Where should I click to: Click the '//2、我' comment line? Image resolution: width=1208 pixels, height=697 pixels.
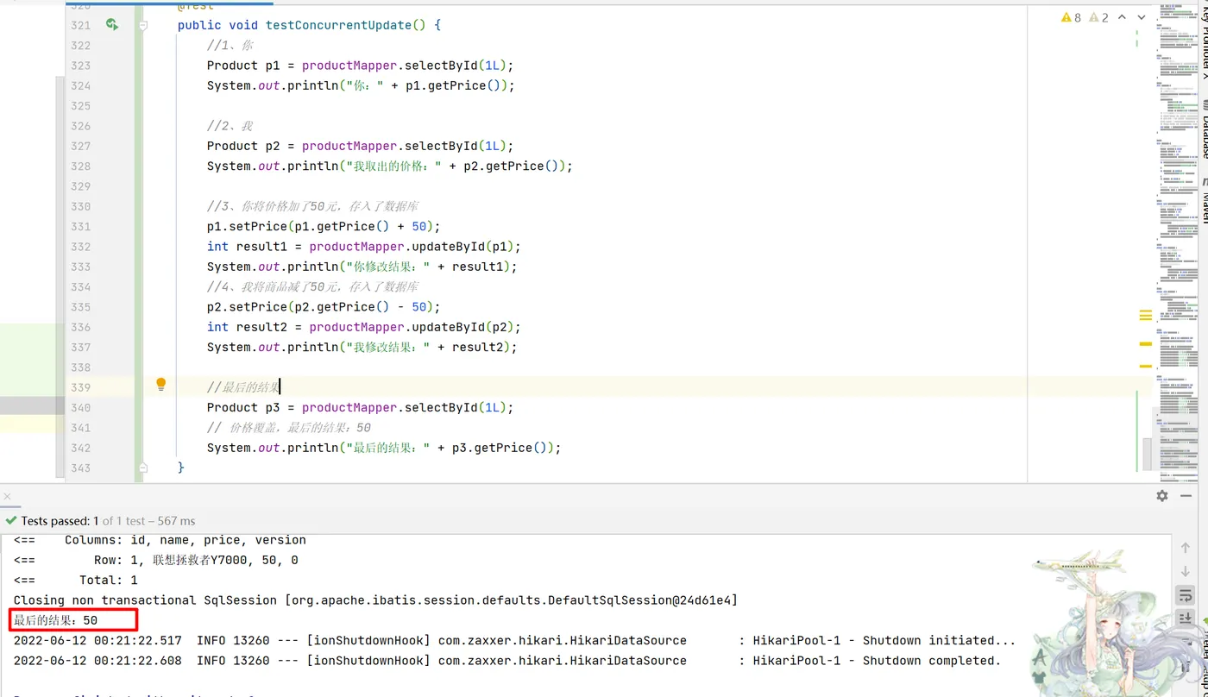(x=230, y=126)
